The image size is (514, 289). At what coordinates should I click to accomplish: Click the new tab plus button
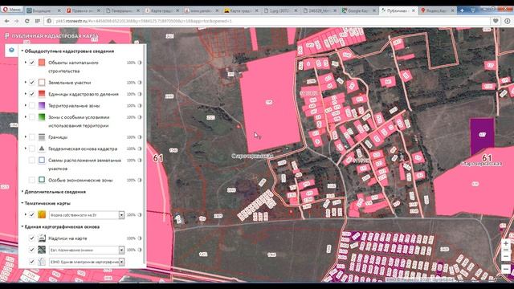pyautogui.click(x=462, y=10)
